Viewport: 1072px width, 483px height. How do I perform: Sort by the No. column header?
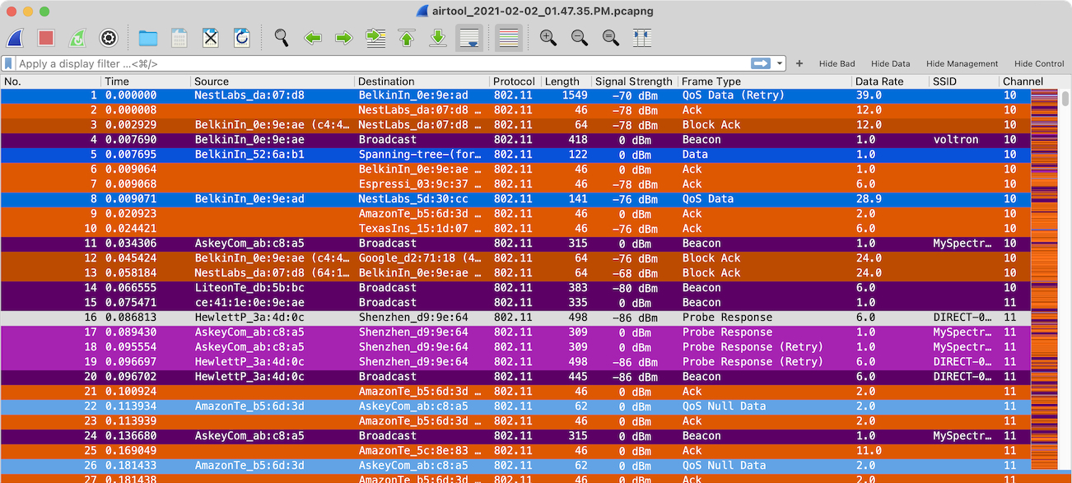click(51, 81)
